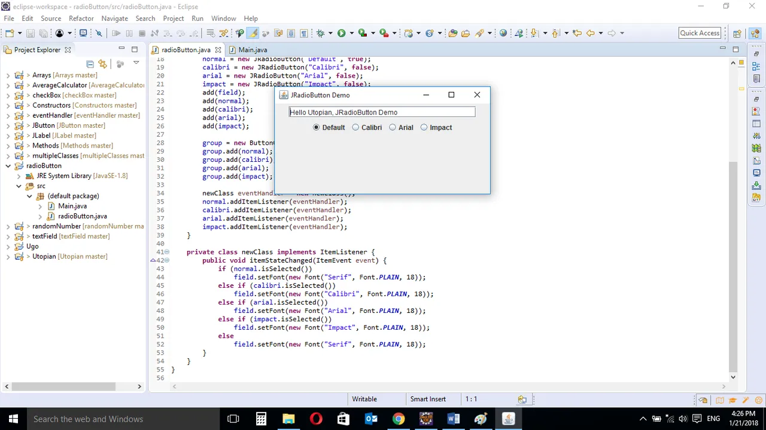Open the Run button dropdown arrow
This screenshot has width=766, height=430.
(351, 33)
